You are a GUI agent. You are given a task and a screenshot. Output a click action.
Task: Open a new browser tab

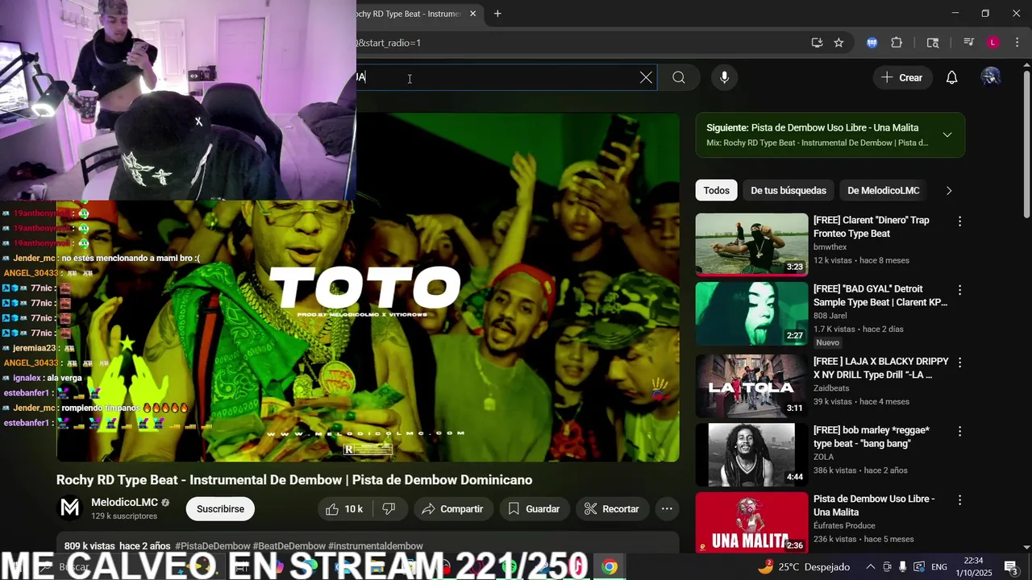pos(497,14)
